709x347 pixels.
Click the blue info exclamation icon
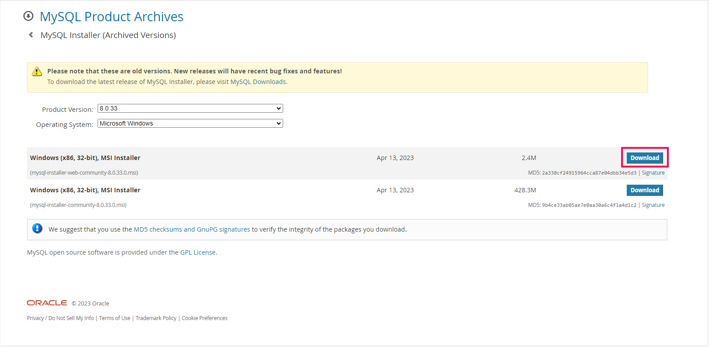(x=38, y=229)
